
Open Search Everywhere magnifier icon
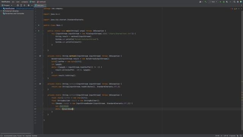pyautogui.click(x=235, y=2)
